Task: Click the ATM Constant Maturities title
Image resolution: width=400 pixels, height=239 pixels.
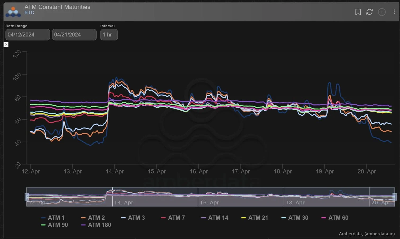Action: (x=58, y=7)
